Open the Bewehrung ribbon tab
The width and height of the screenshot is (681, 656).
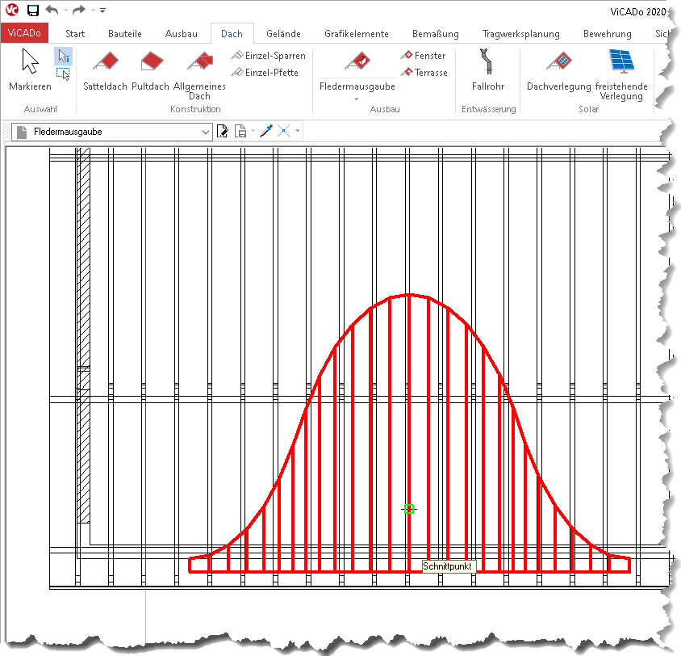[x=608, y=34]
